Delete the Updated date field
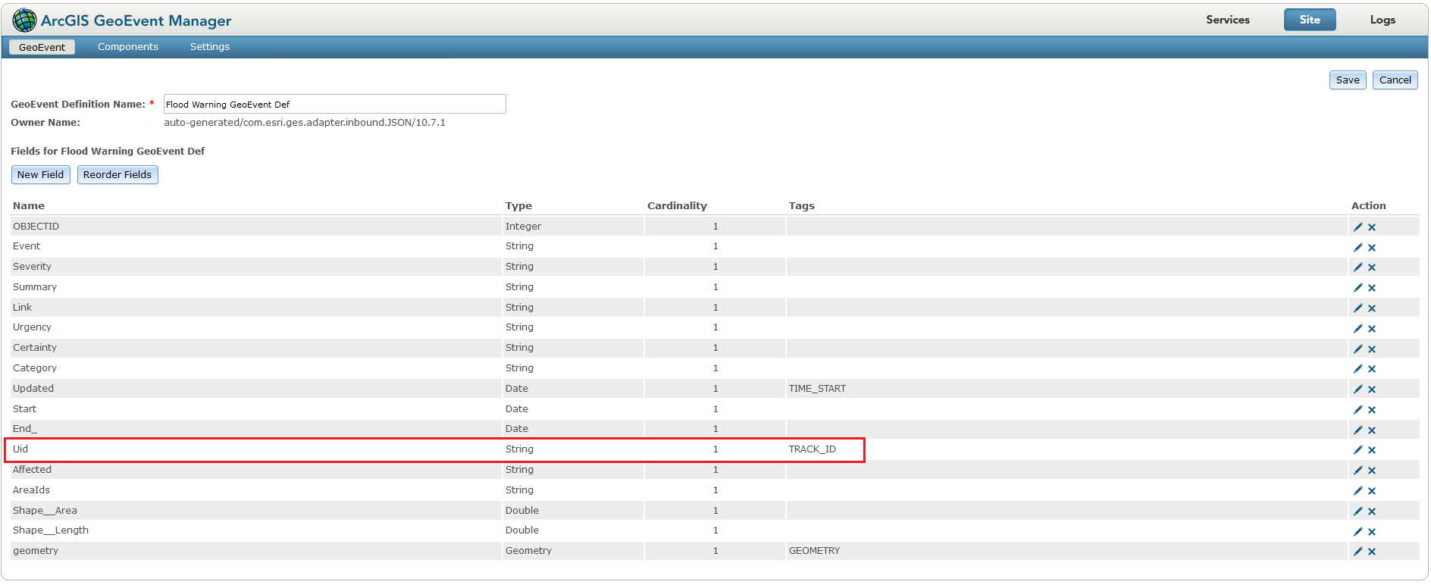The height and width of the screenshot is (585, 1431). 1372,389
